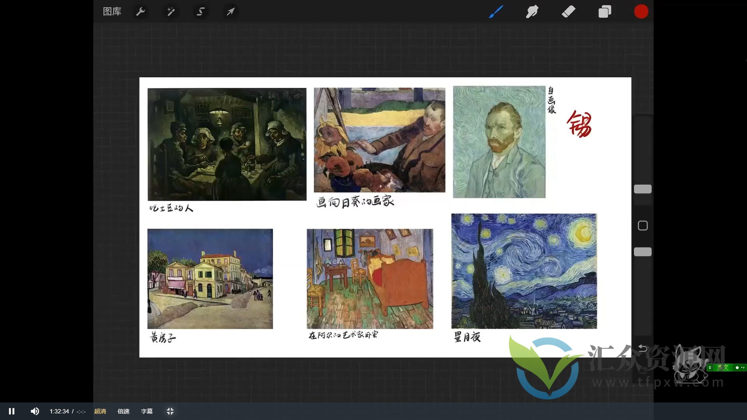Select the Eraser tool
This screenshot has width=747, height=420.
coord(568,12)
